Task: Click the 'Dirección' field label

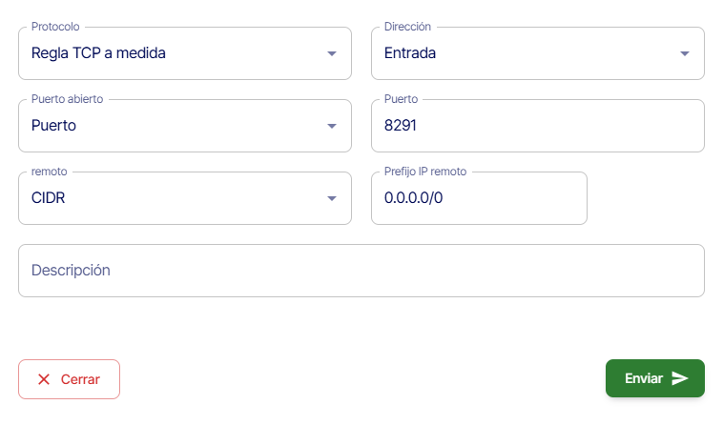Action: click(408, 27)
